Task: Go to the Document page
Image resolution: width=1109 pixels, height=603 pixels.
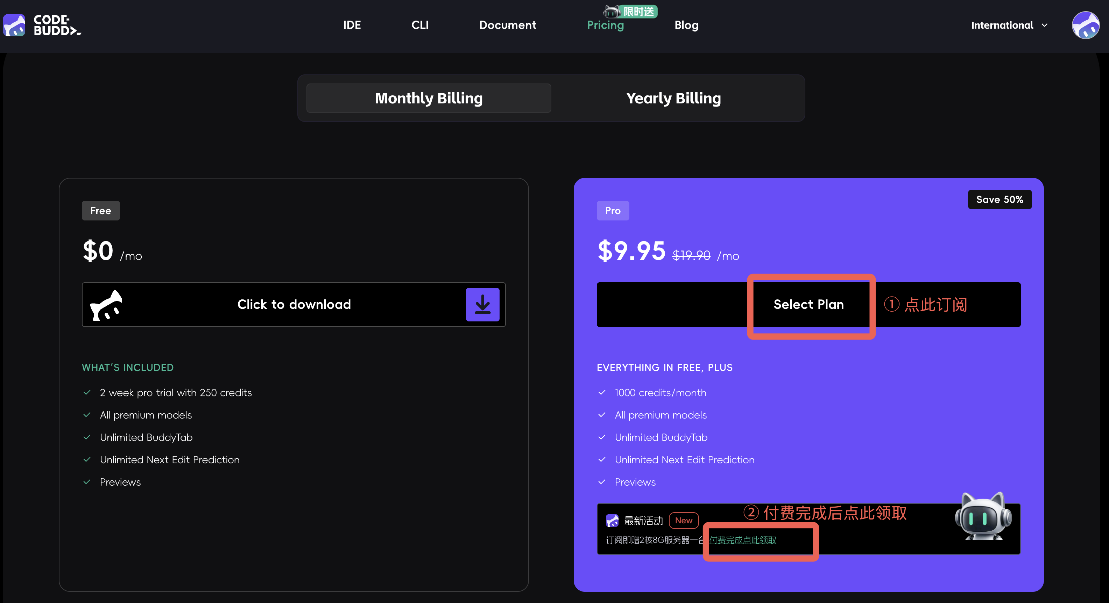Action: tap(508, 26)
